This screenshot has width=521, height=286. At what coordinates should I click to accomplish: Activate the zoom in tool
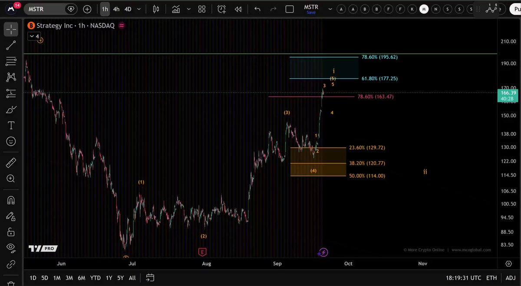(11, 179)
